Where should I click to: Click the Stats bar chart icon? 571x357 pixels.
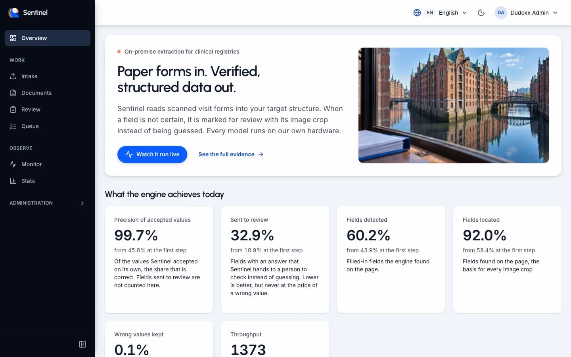coord(13,181)
